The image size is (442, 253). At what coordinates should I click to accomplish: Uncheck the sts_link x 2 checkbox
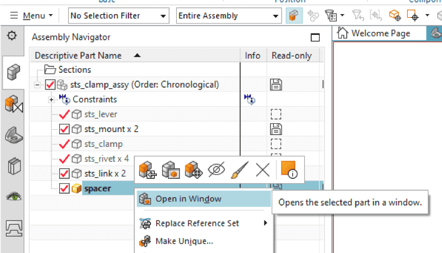tap(64, 174)
